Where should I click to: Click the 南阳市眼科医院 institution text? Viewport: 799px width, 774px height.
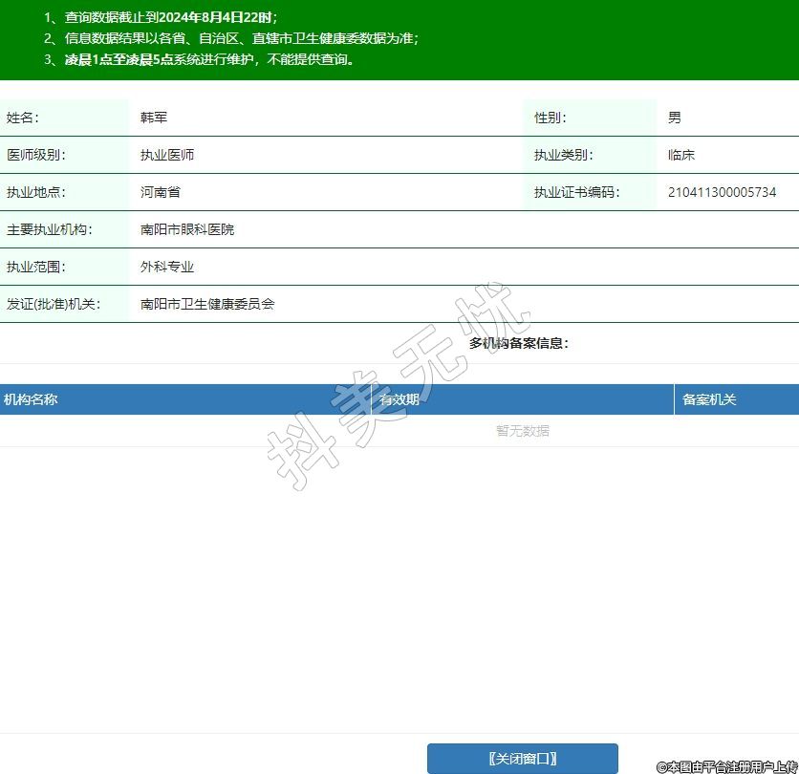pyautogui.click(x=187, y=229)
